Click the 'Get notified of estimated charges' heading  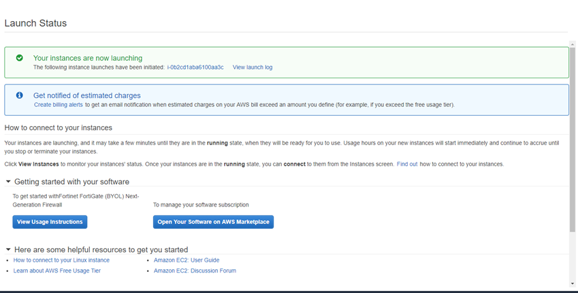[x=86, y=95]
